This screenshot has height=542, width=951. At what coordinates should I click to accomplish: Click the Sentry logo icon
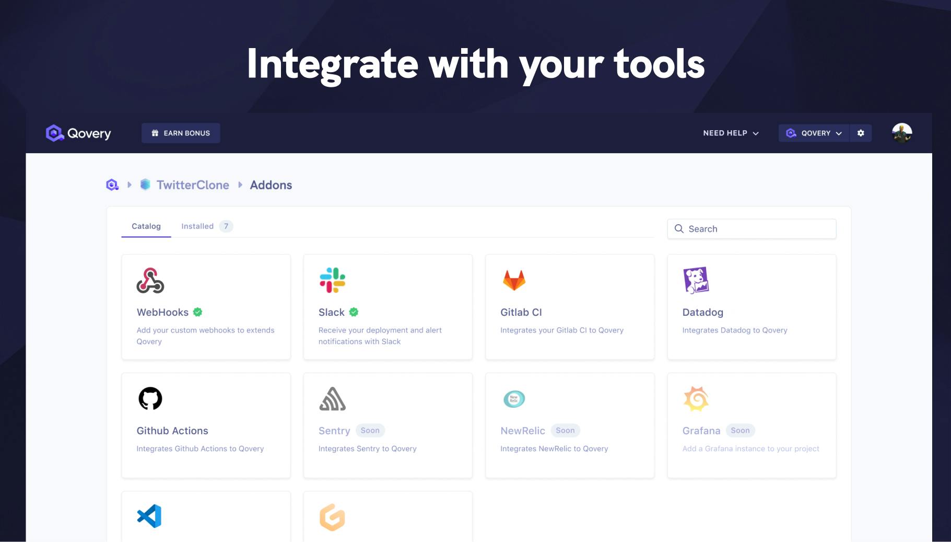pos(333,399)
